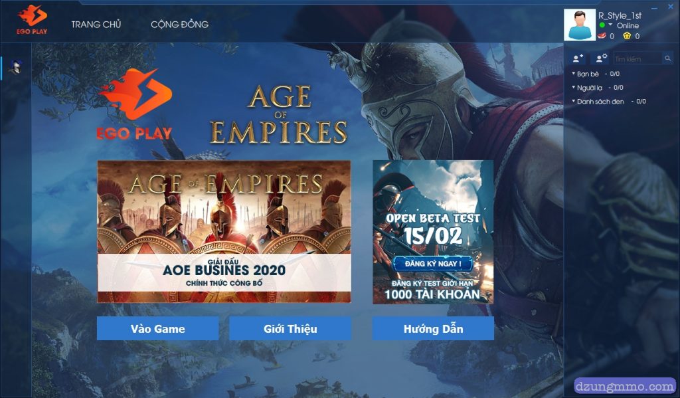
Task: Click the add friend icon
Action: click(x=578, y=58)
